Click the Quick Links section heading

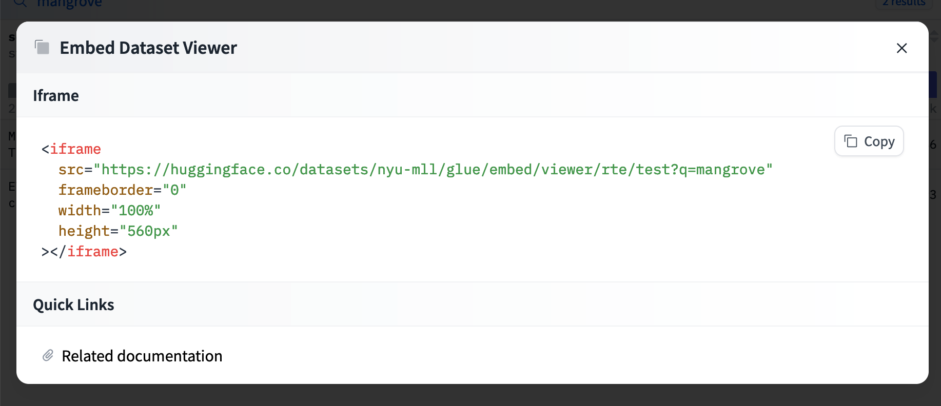click(x=73, y=304)
